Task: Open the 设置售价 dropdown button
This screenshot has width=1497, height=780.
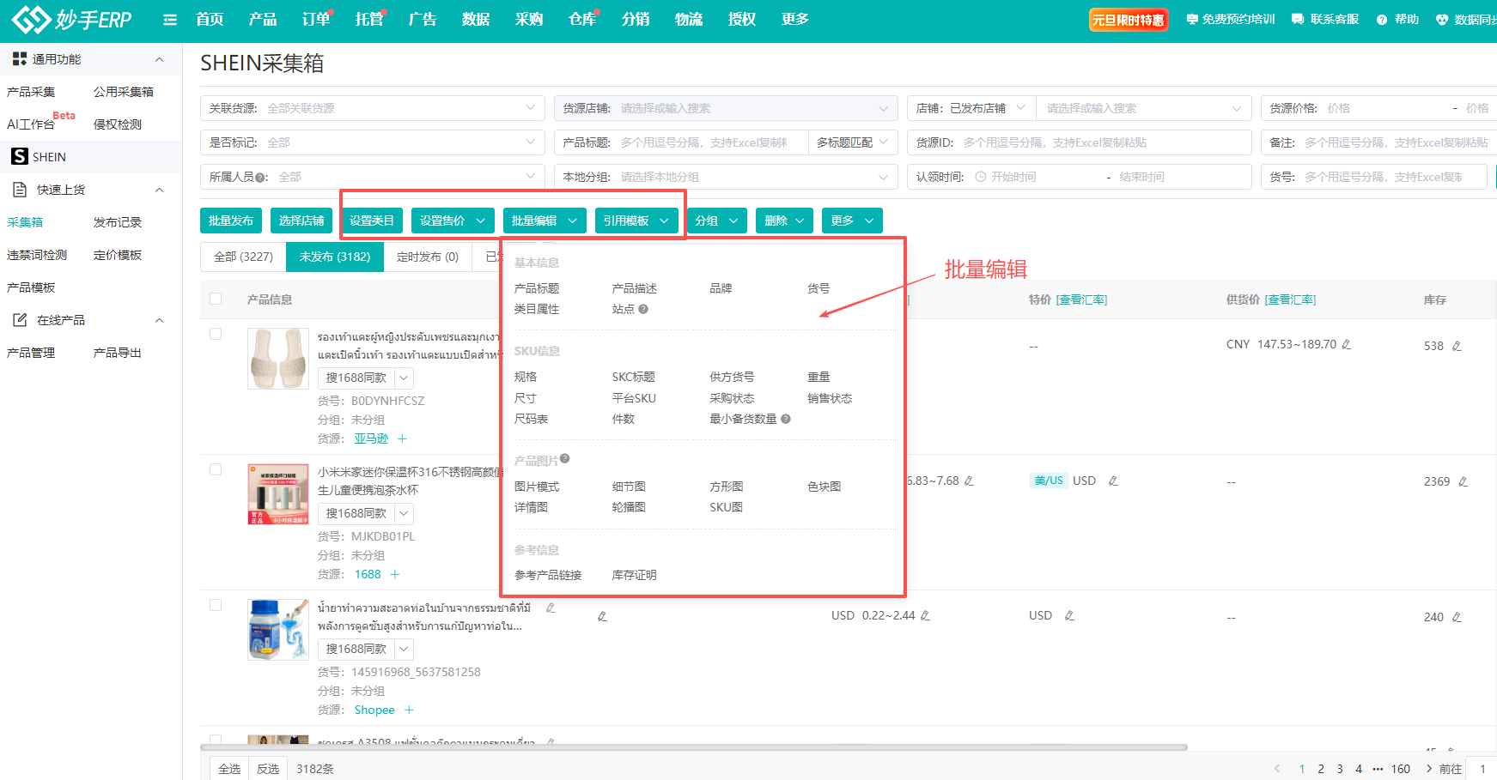Action: pyautogui.click(x=452, y=221)
